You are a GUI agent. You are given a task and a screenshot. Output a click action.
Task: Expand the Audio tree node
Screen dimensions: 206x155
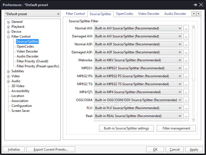pos(9,81)
